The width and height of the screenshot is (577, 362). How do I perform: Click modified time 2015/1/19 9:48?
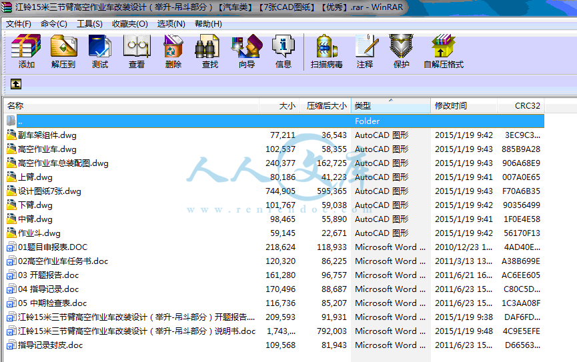464,331
